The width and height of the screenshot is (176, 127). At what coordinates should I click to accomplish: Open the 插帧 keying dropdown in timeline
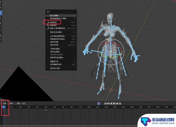12,103
